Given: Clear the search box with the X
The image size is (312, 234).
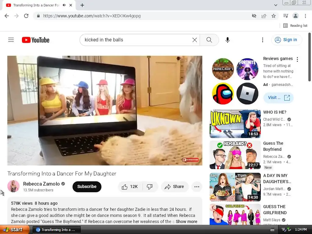Looking at the screenshot, I should [x=195, y=40].
